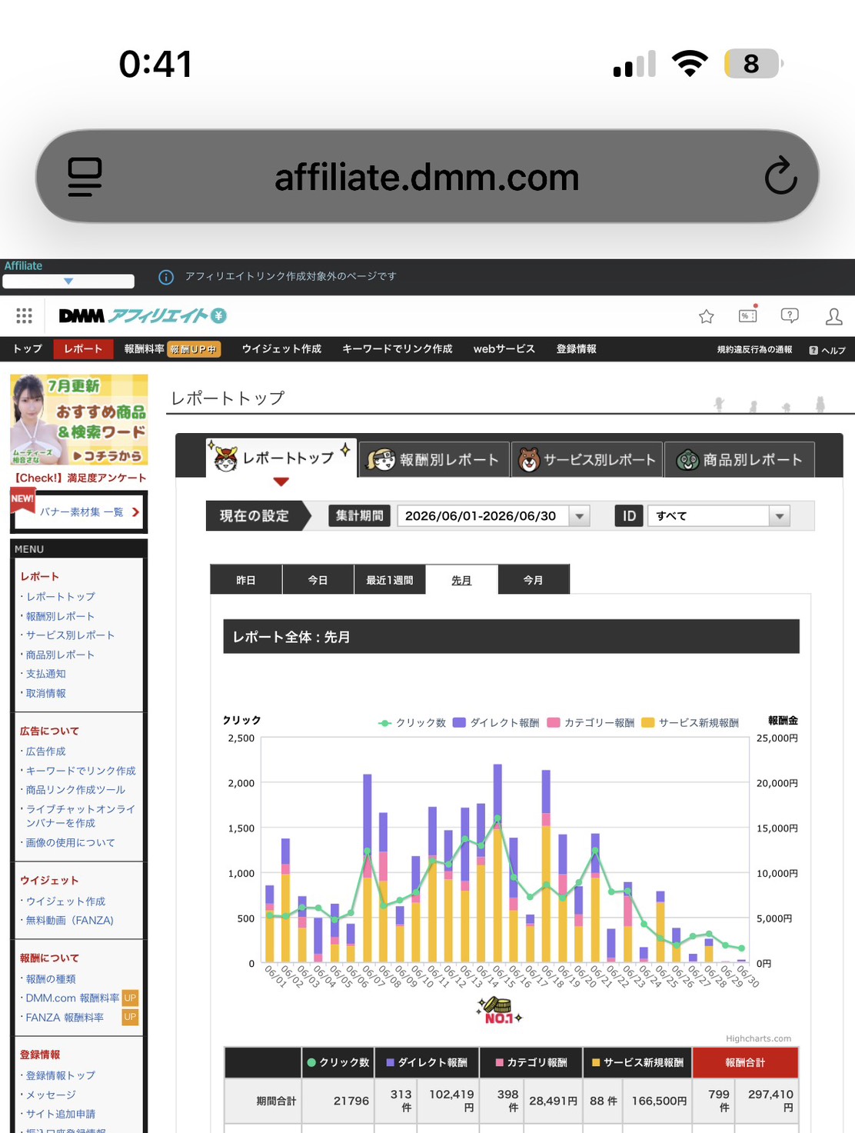Click the 報酬別レポート character icon
855x1133 pixels.
point(381,460)
